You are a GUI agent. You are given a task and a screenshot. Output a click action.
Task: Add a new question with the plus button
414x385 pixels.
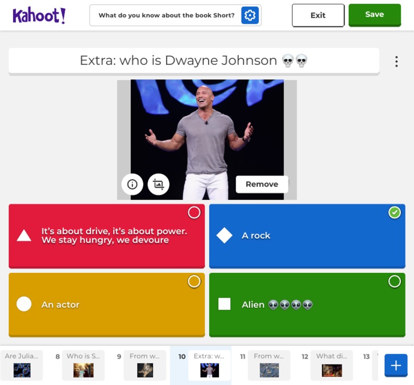(x=396, y=366)
